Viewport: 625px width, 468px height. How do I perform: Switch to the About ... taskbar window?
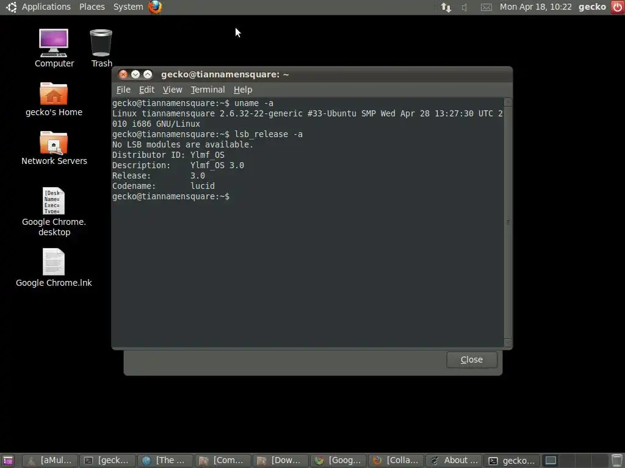point(453,461)
